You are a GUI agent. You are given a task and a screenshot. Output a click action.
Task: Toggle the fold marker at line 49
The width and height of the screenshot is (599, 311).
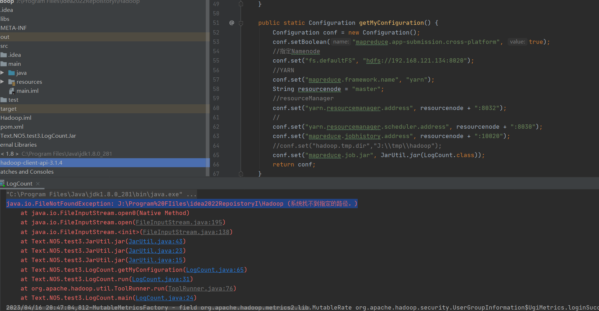(x=241, y=4)
